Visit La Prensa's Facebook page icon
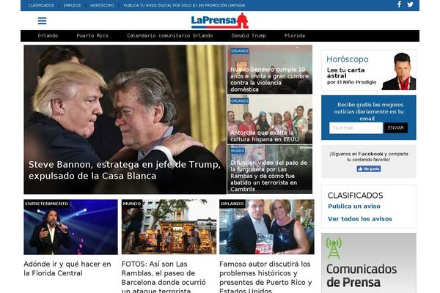Image resolution: width=440 pixels, height=293 pixels. [x=399, y=4]
